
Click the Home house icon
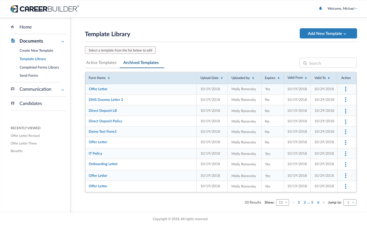(12, 27)
